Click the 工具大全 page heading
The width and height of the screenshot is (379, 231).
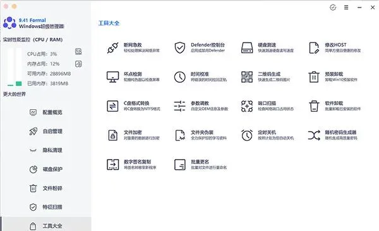point(109,23)
